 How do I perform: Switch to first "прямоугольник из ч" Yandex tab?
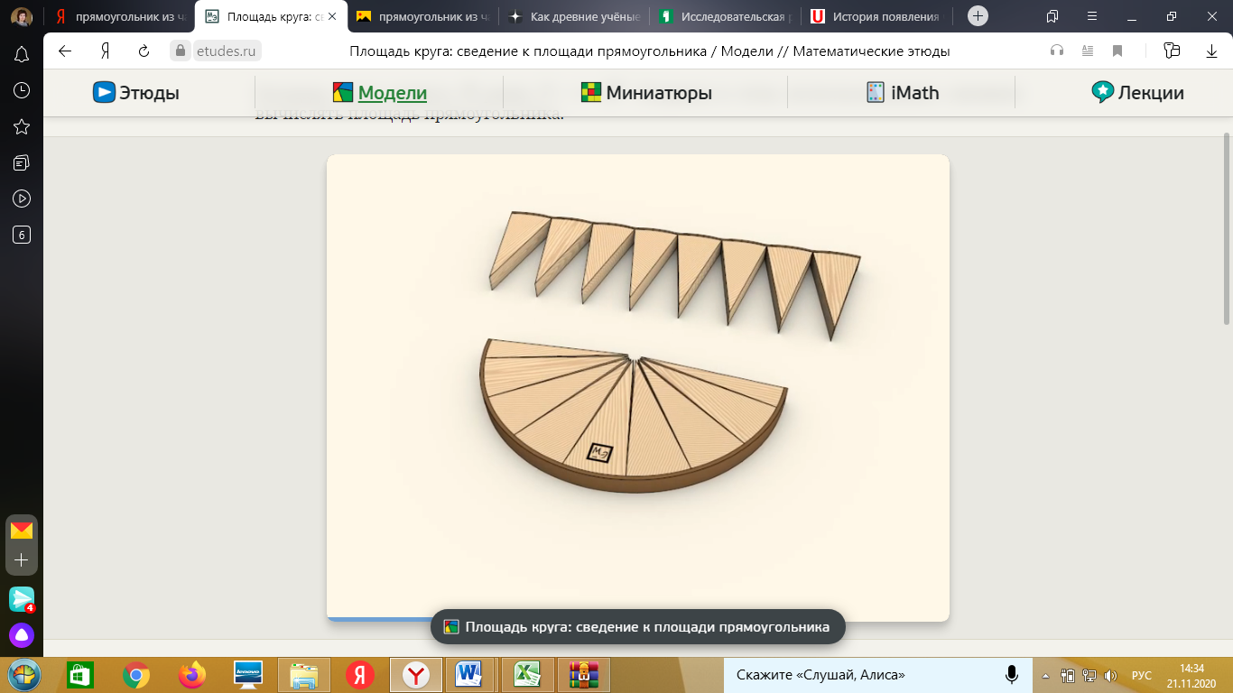(x=120, y=16)
